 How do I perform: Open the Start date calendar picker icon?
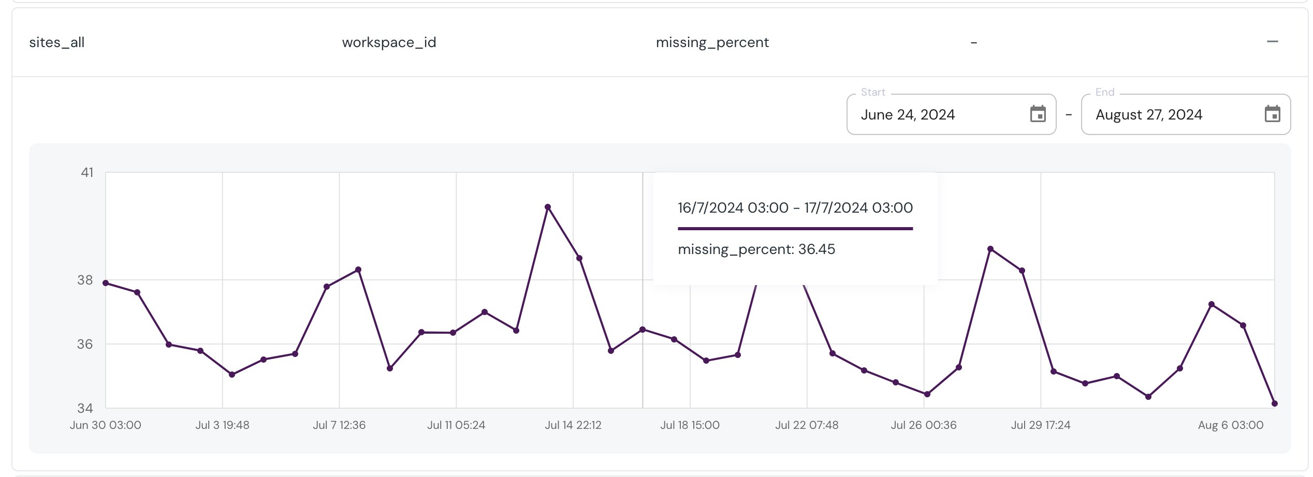1038,114
